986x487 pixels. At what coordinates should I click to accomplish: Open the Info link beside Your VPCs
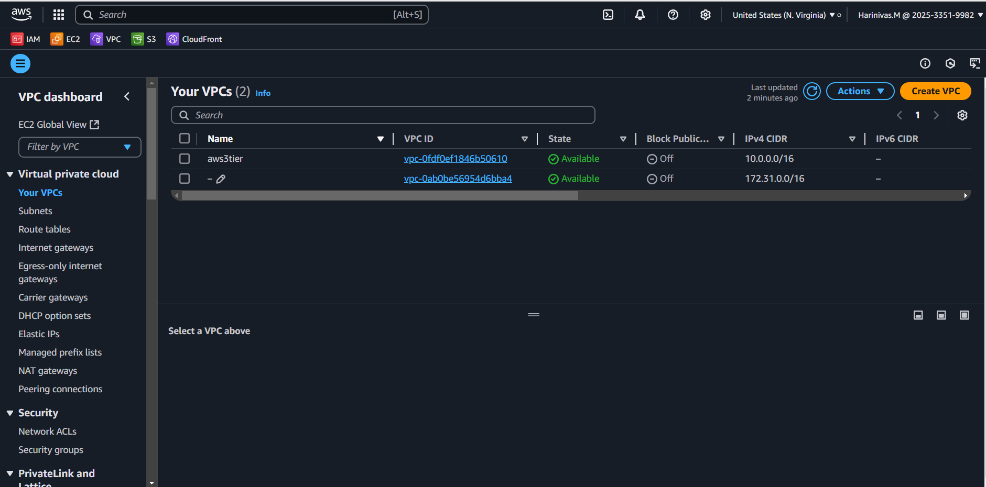pyautogui.click(x=263, y=93)
